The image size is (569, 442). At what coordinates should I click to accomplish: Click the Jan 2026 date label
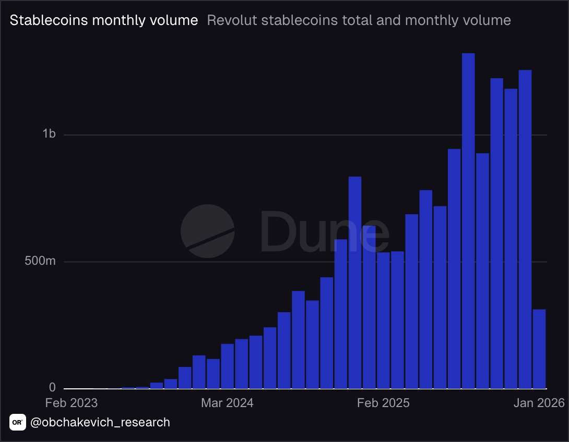tap(540, 403)
